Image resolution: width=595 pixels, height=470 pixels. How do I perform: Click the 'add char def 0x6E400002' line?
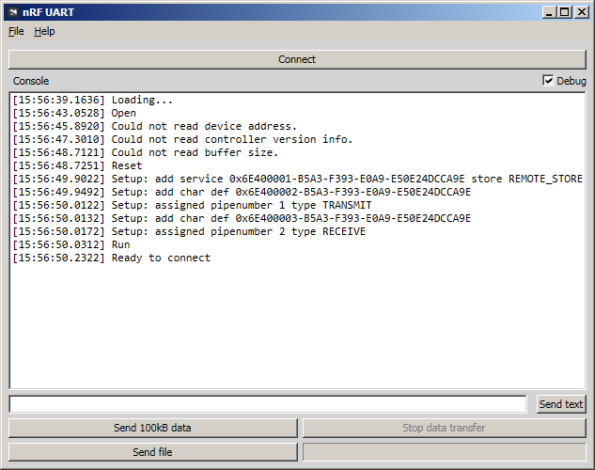(x=242, y=192)
